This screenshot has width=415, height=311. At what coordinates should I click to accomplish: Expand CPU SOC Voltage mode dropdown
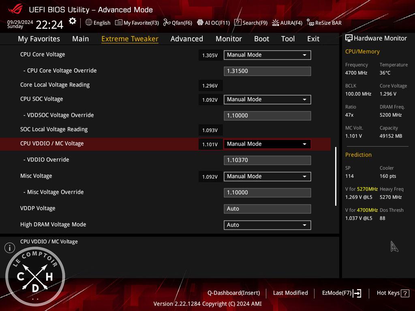267,100
